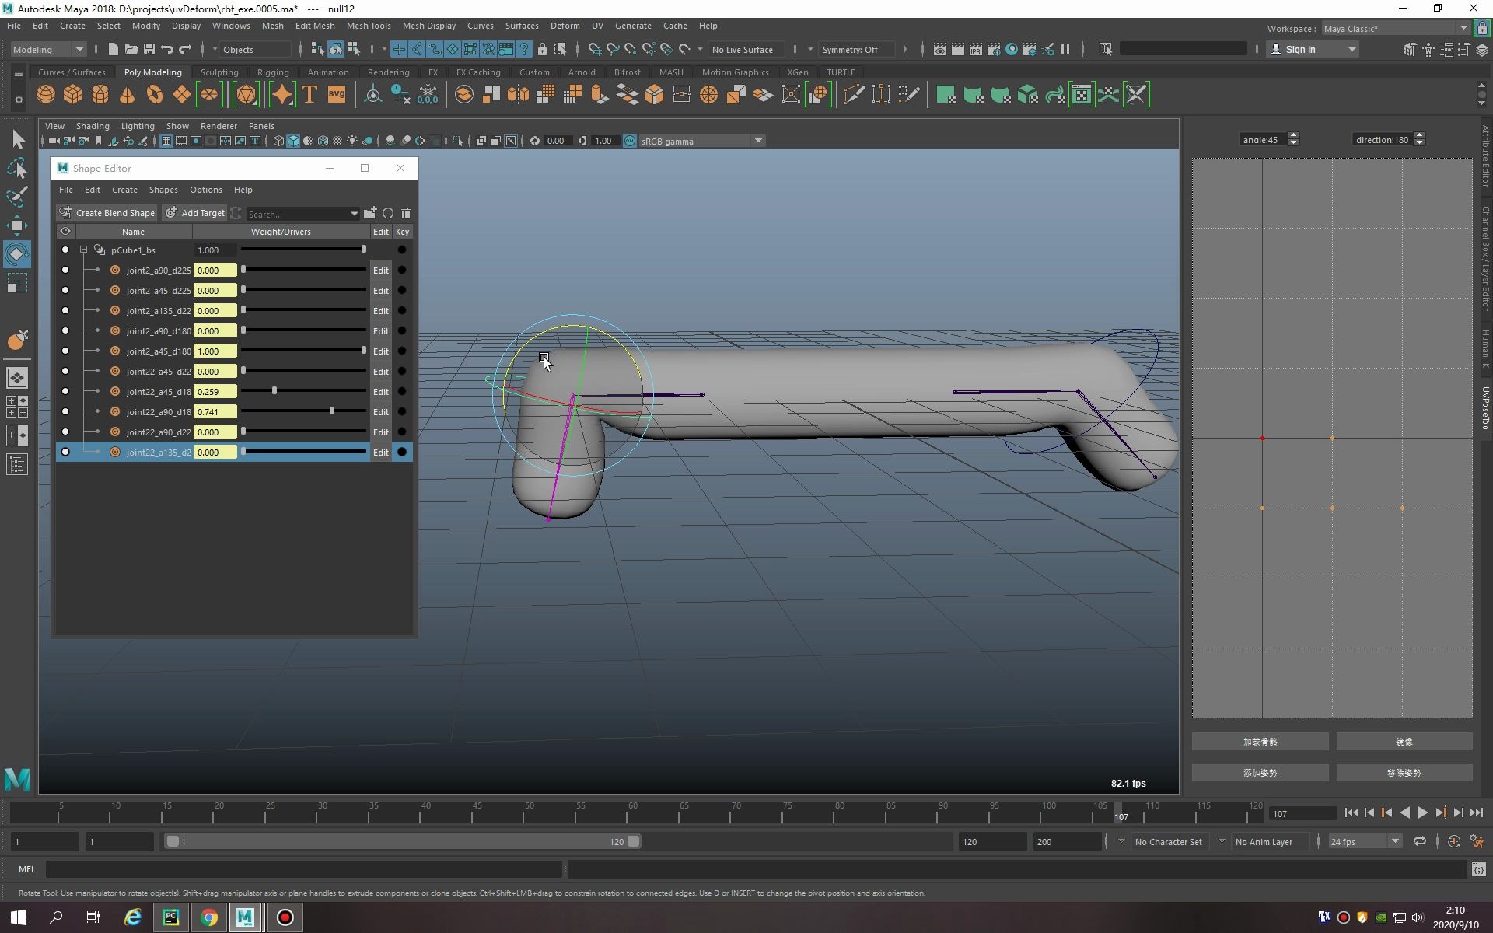Image resolution: width=1493 pixels, height=933 pixels.
Task: Toggle key dot for joint22_a90_d18 target
Action: tap(402, 412)
